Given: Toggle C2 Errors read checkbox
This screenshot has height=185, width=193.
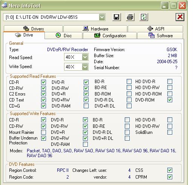Looking at the screenshot, I should click(43, 94).
